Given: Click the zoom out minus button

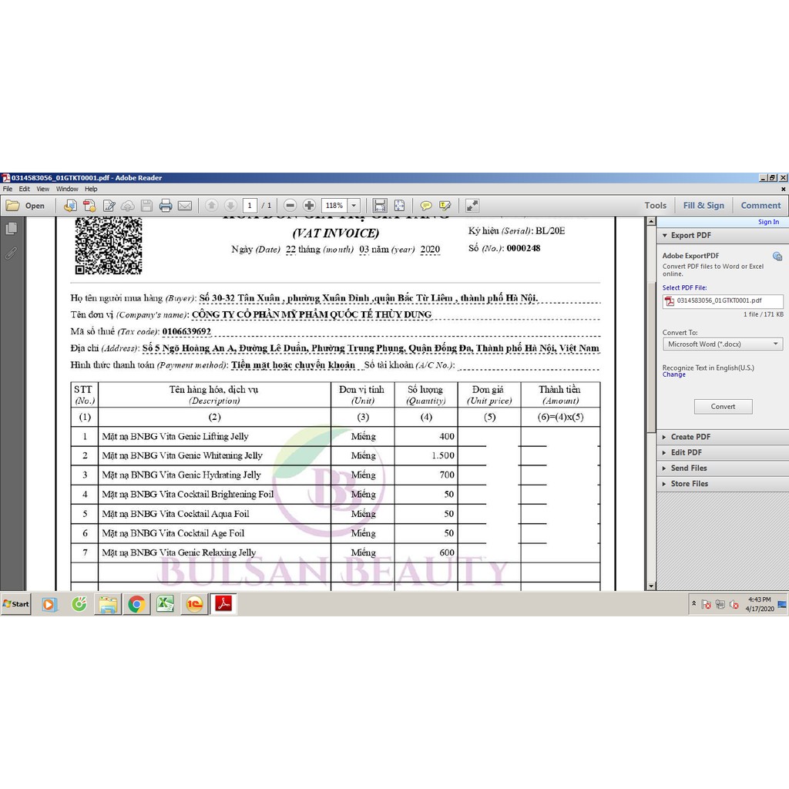Looking at the screenshot, I should (290, 206).
